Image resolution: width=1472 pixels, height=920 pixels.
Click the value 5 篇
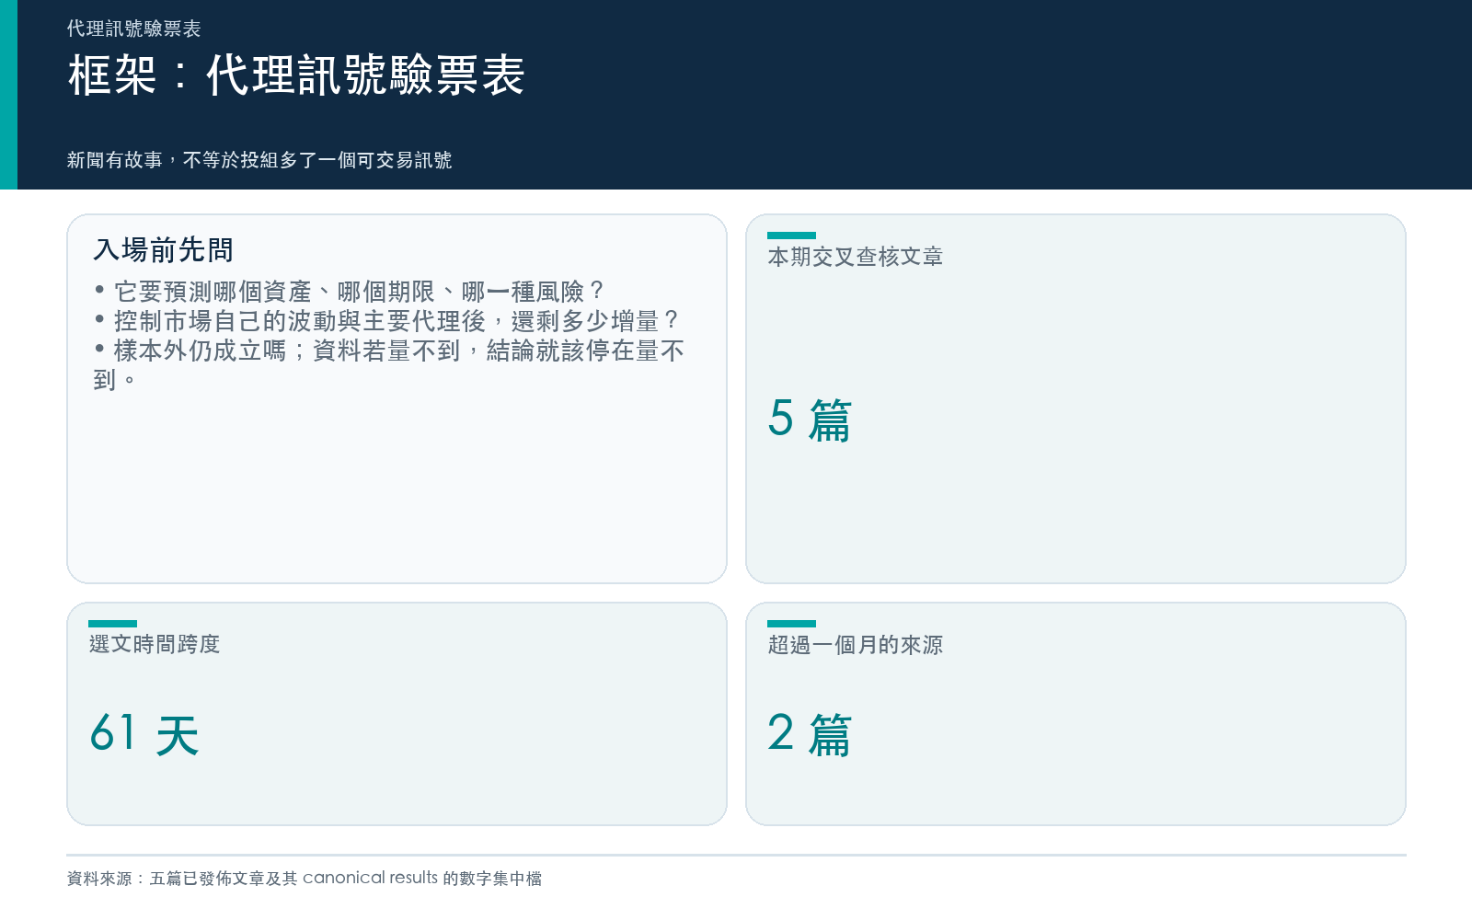click(810, 420)
